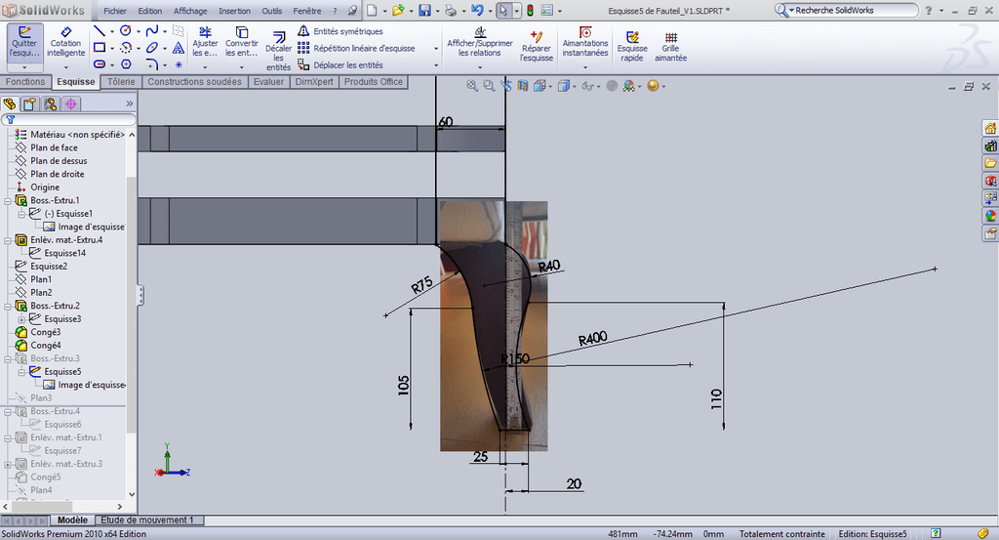The image size is (999, 540).
Task: Open dropdown next to Répétition linéaire d'esquisse
Action: tap(436, 49)
